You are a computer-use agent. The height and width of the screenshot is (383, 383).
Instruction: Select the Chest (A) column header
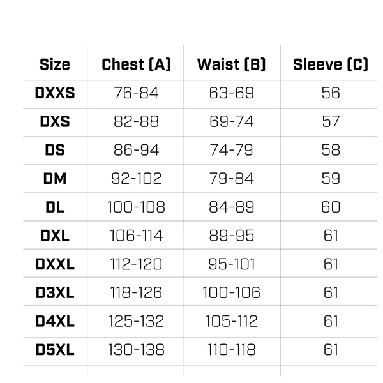(x=136, y=64)
